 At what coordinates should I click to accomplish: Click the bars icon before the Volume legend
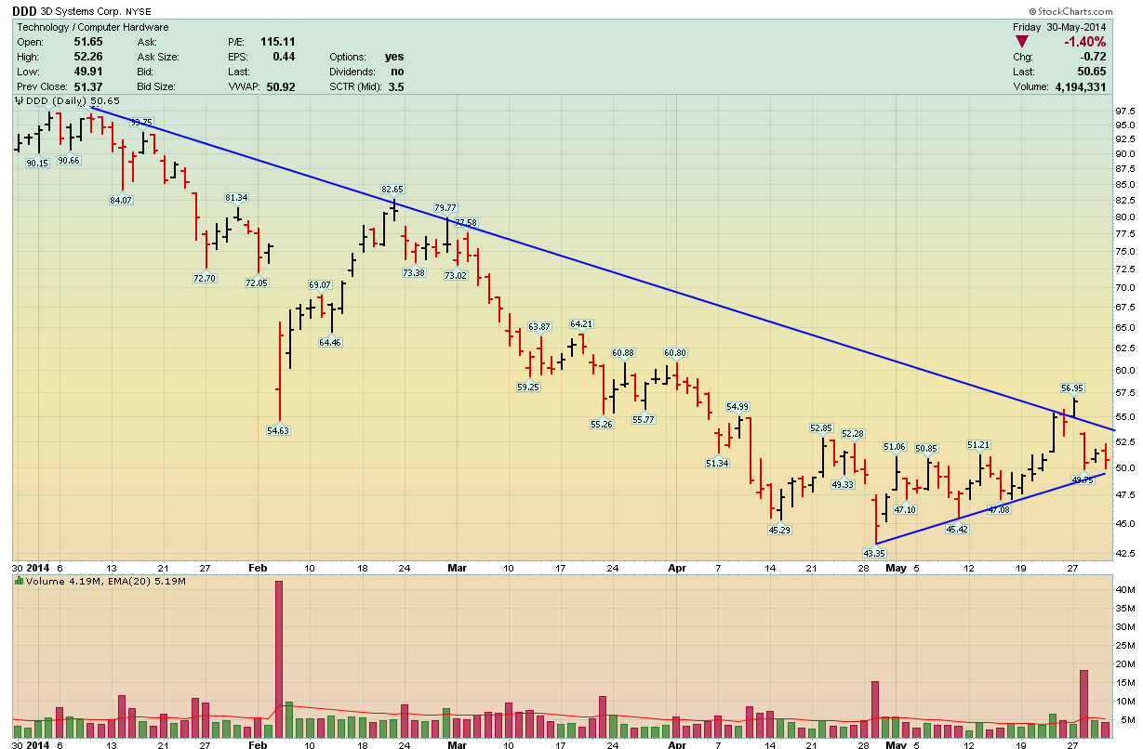pyautogui.click(x=19, y=582)
